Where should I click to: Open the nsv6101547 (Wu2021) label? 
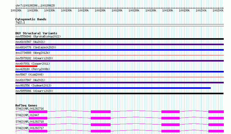[30, 42]
